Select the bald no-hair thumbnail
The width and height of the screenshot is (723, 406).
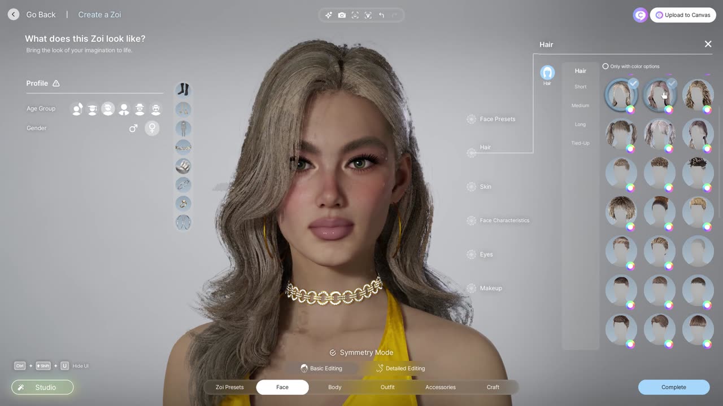698,250
